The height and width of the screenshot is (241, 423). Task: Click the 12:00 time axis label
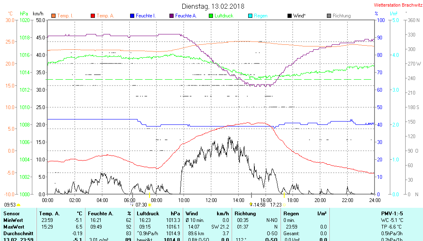coord(211,200)
